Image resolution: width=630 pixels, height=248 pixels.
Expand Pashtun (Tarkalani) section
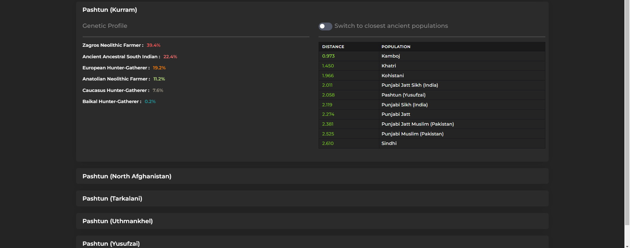[x=312, y=199]
